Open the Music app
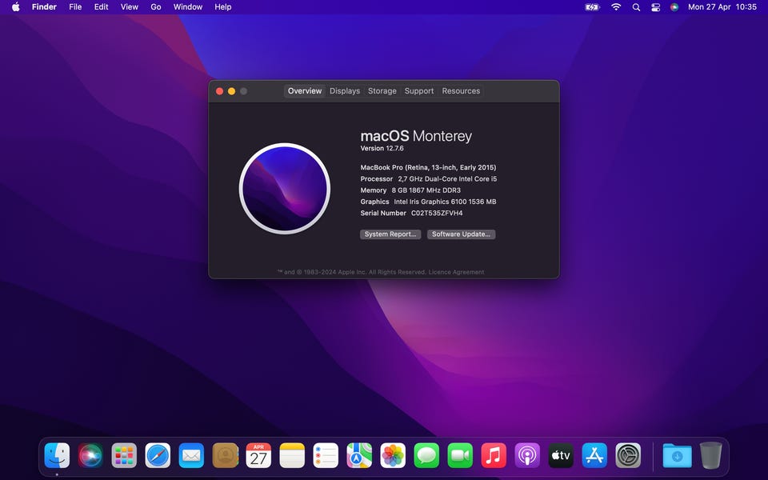This screenshot has height=480, width=768. (x=494, y=455)
